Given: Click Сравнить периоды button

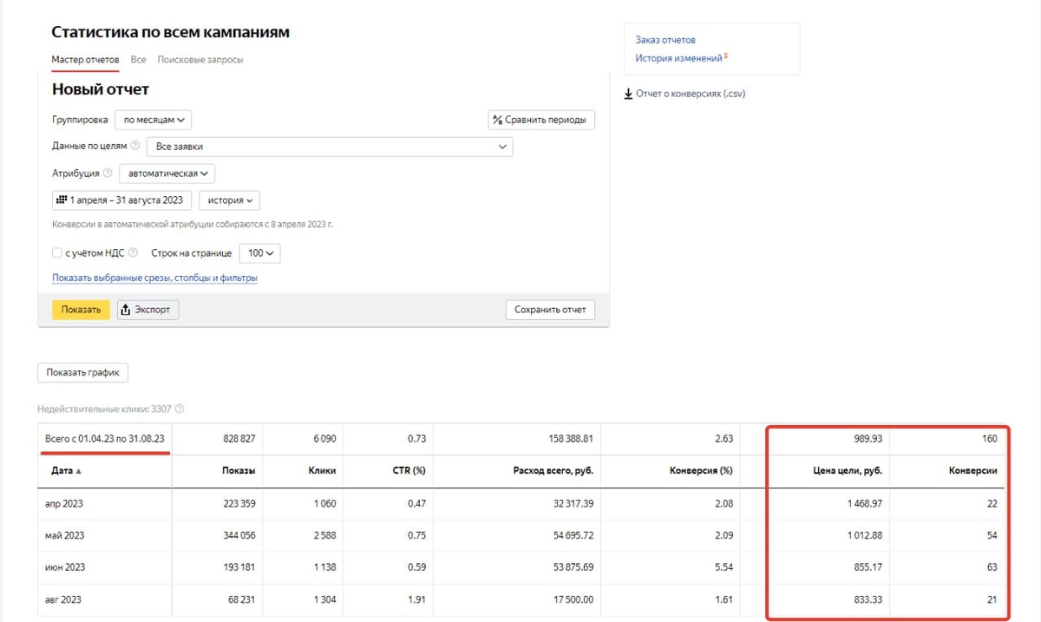Looking at the screenshot, I should (x=541, y=120).
